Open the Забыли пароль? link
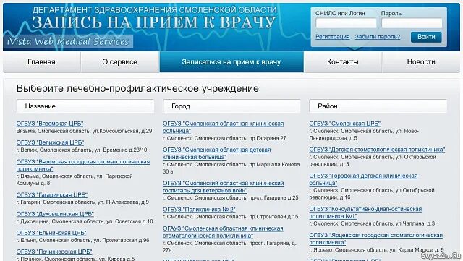Image resolution: width=463 pixels, height=261 pixels. coord(378,37)
